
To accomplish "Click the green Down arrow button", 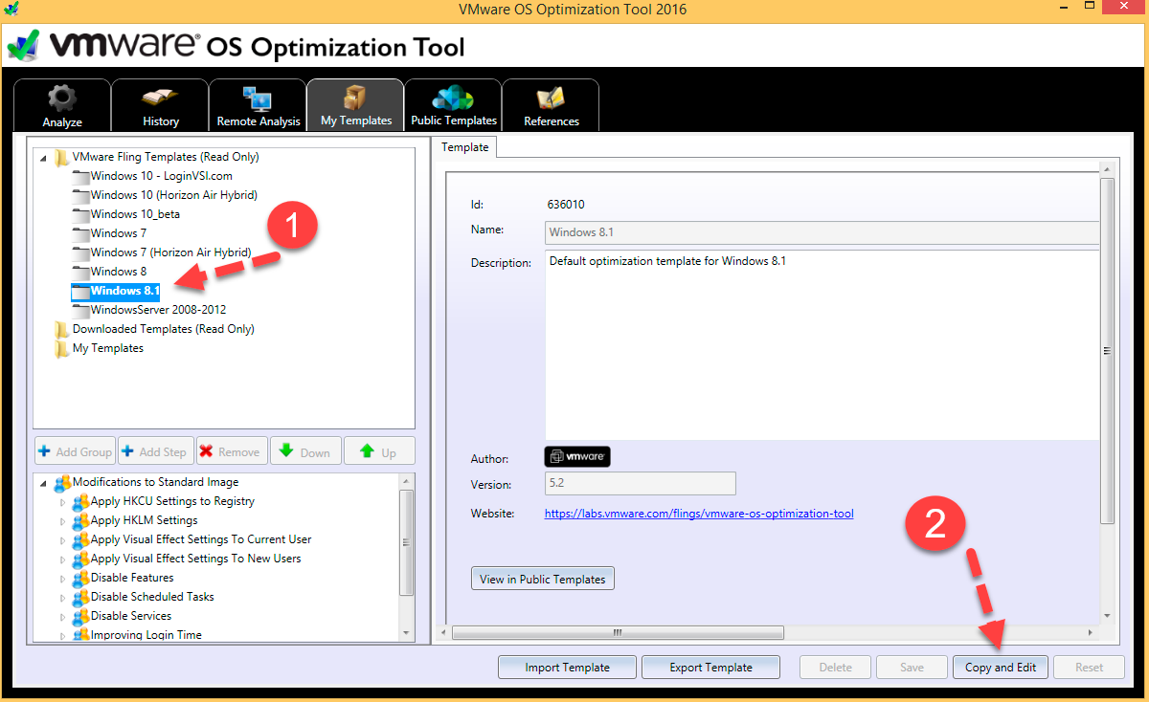I will click(304, 451).
